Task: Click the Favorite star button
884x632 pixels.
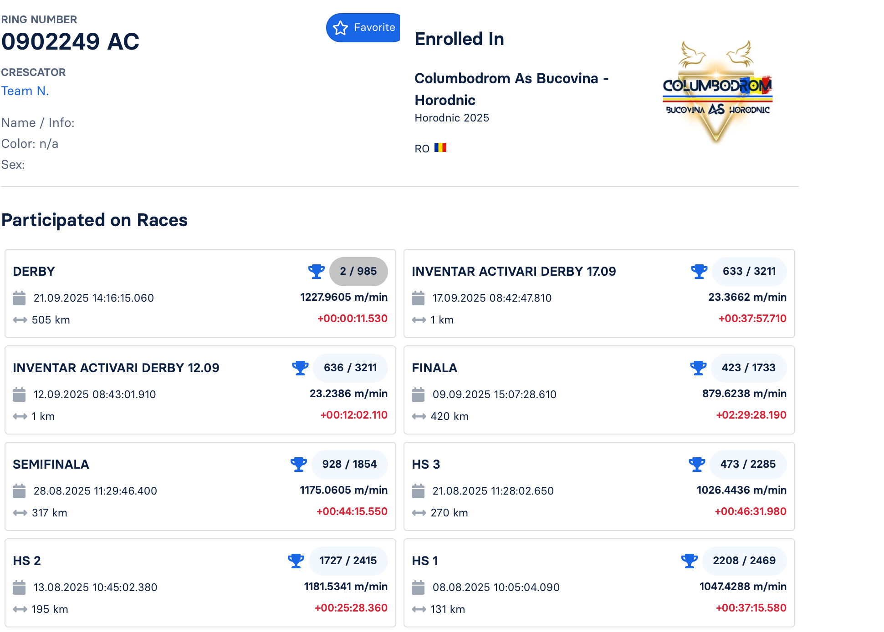Action: [x=363, y=28]
